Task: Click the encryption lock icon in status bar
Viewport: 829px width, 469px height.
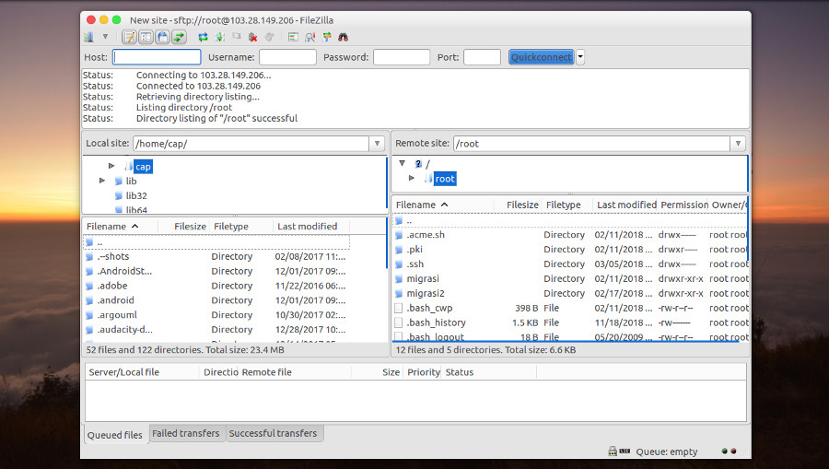Action: (x=613, y=451)
